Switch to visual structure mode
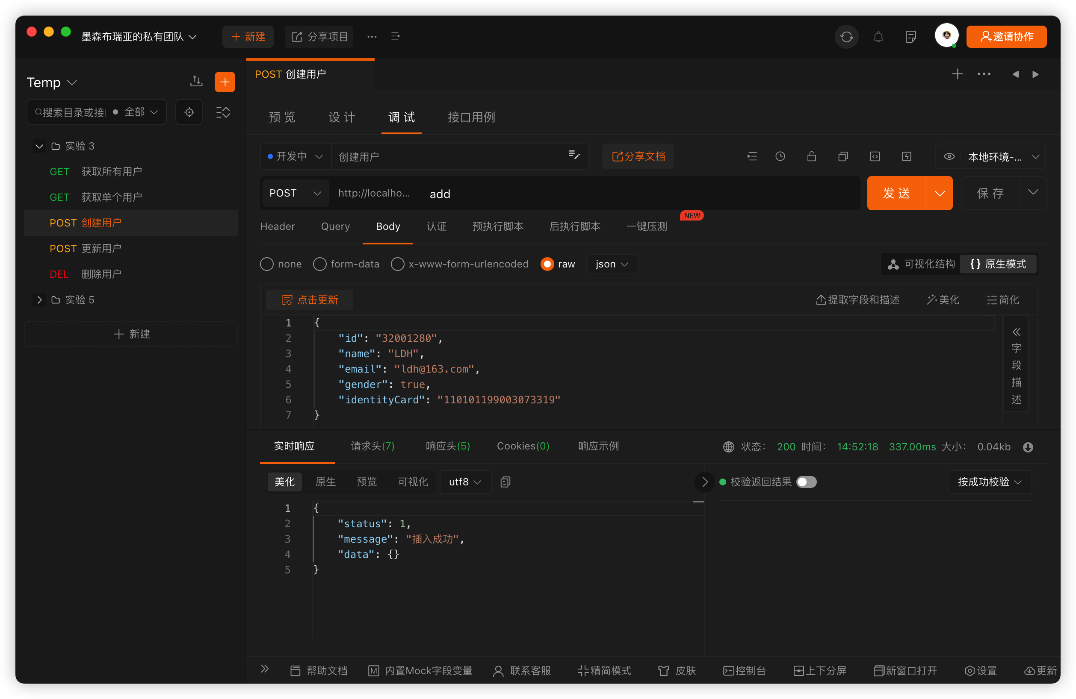 pos(921,264)
